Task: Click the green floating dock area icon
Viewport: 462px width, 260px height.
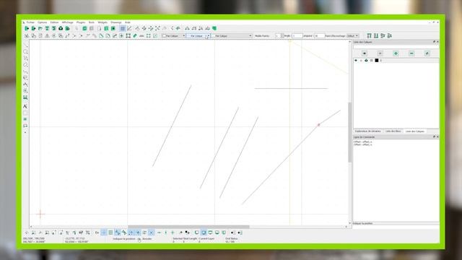Action: [224, 233]
